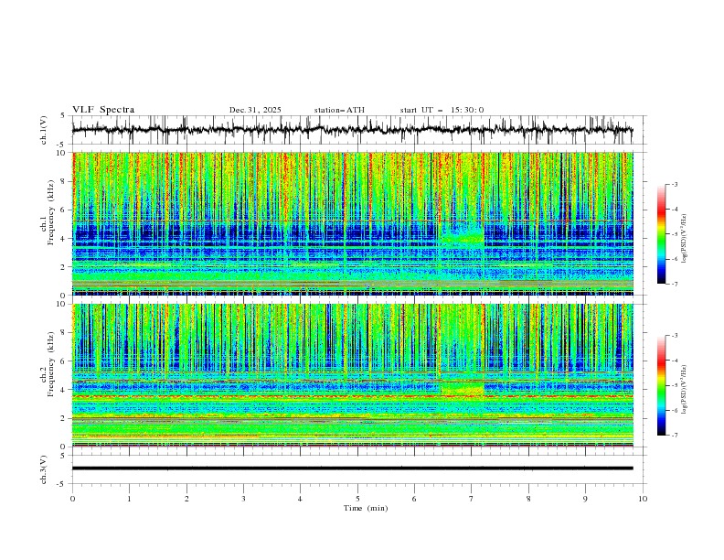Click the log(PSD) label beside the ch.1 colorbar
The height and width of the screenshot is (560, 724).
[685, 239]
